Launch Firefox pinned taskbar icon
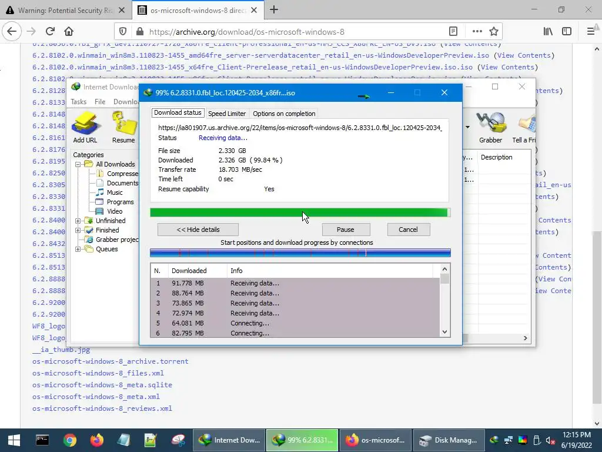Image resolution: width=602 pixels, height=452 pixels. click(97, 440)
